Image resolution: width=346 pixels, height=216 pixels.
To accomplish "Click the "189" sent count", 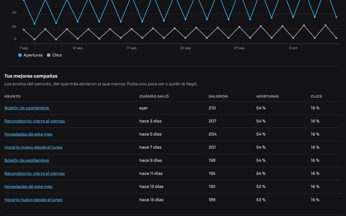I will (212, 200).
